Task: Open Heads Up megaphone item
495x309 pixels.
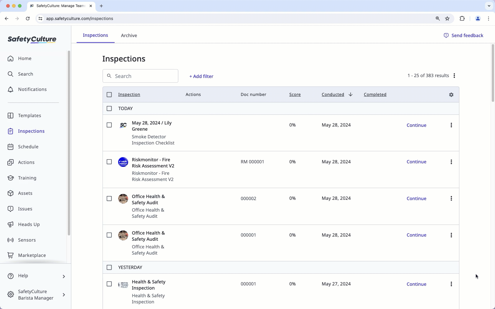Action: tap(24, 224)
